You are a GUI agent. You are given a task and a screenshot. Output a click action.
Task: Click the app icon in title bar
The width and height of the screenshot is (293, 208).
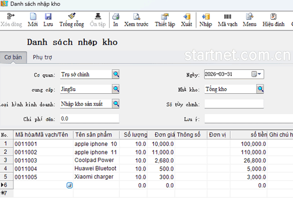pos(4,3)
